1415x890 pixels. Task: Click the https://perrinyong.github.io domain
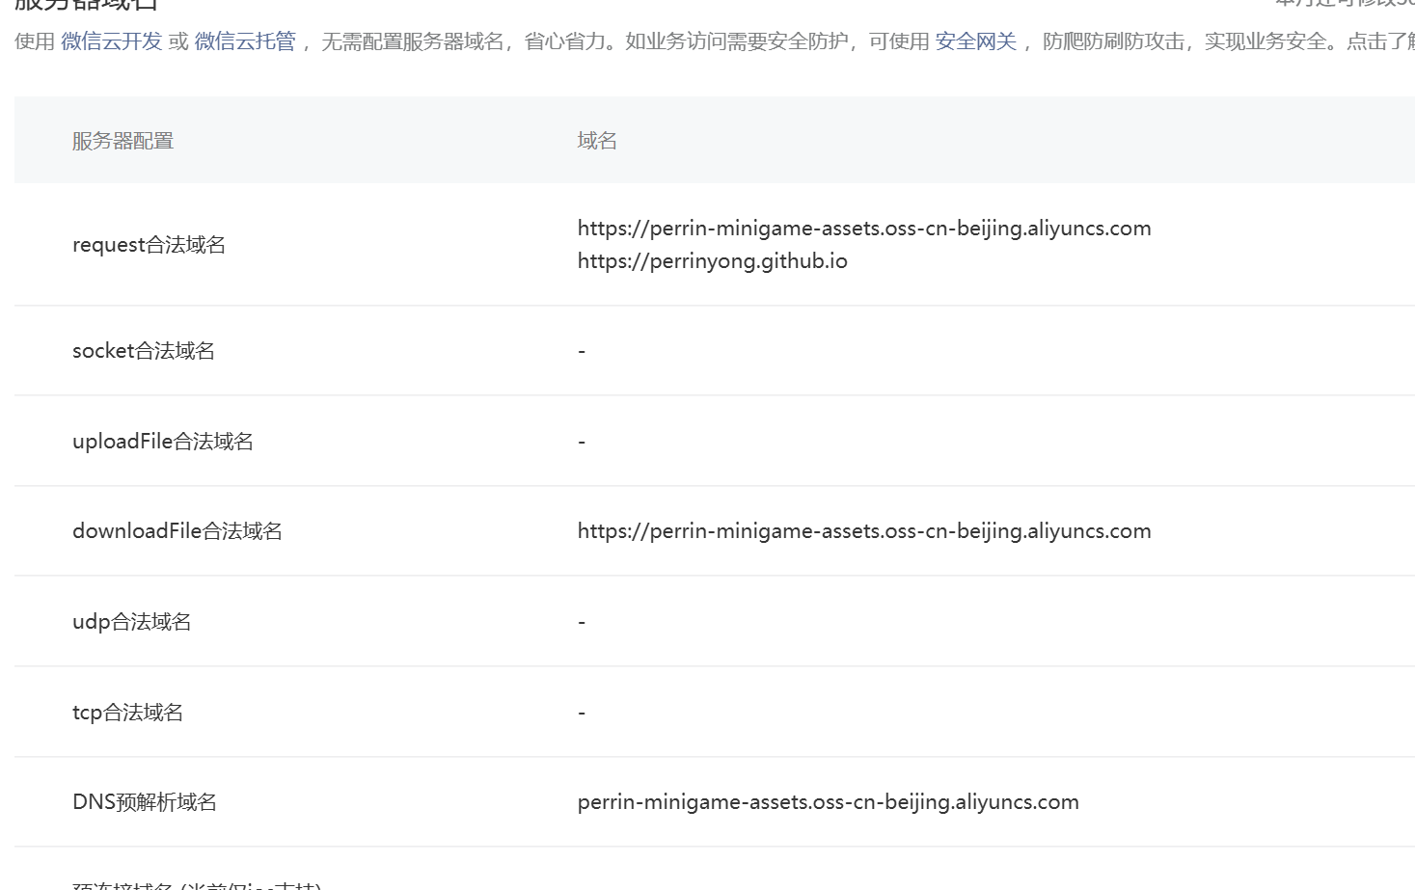tap(713, 261)
